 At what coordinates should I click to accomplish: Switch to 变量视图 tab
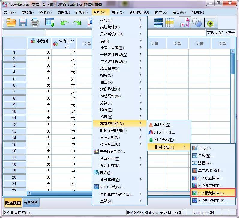31,202
